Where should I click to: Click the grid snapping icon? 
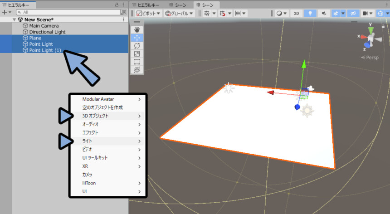point(223,13)
